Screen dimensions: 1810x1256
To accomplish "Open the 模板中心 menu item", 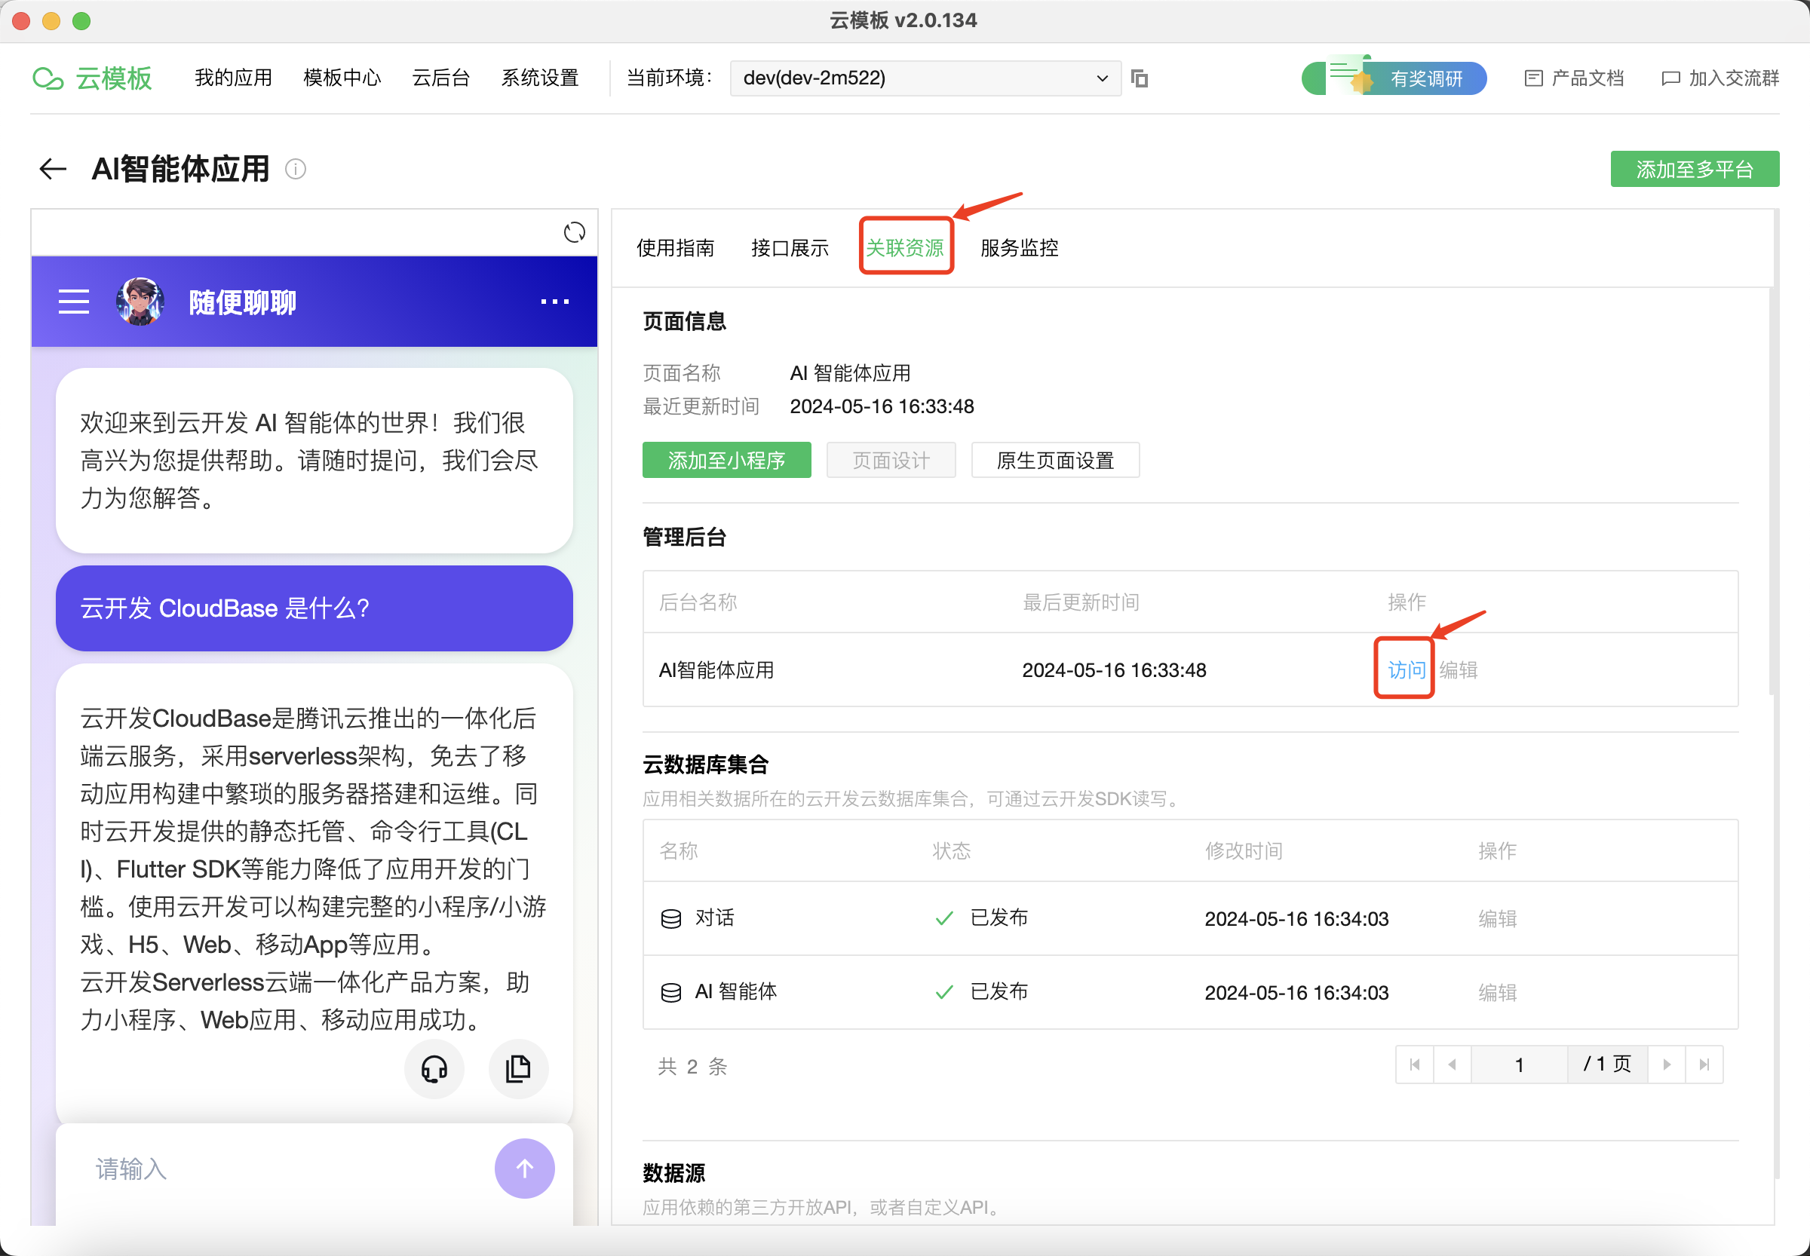I will (x=342, y=78).
